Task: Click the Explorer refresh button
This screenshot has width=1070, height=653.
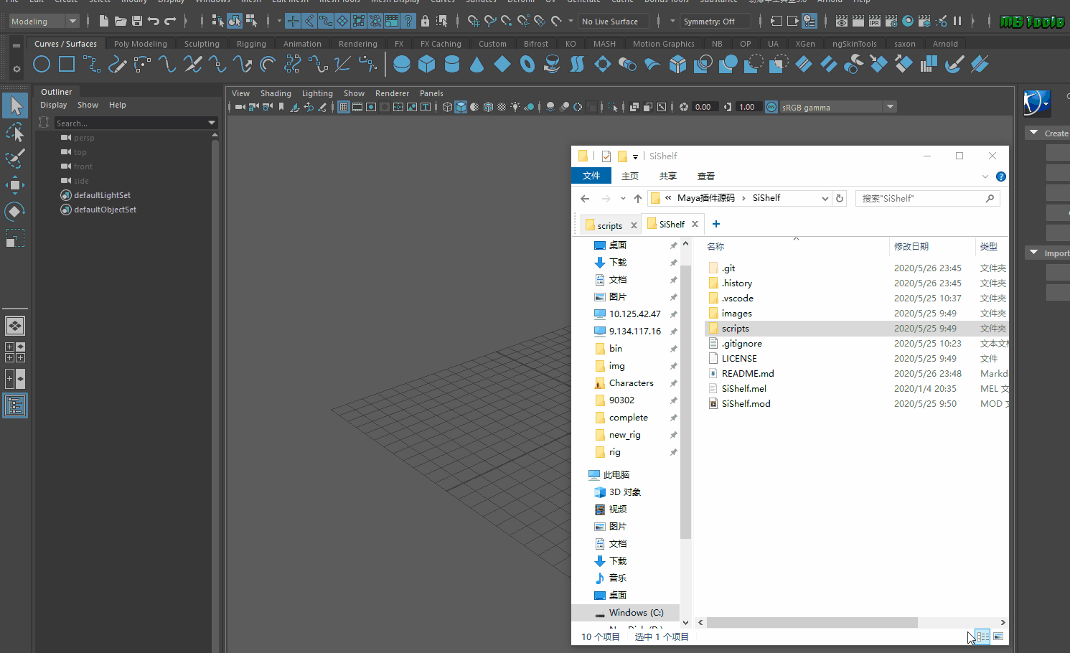Action: pos(840,199)
